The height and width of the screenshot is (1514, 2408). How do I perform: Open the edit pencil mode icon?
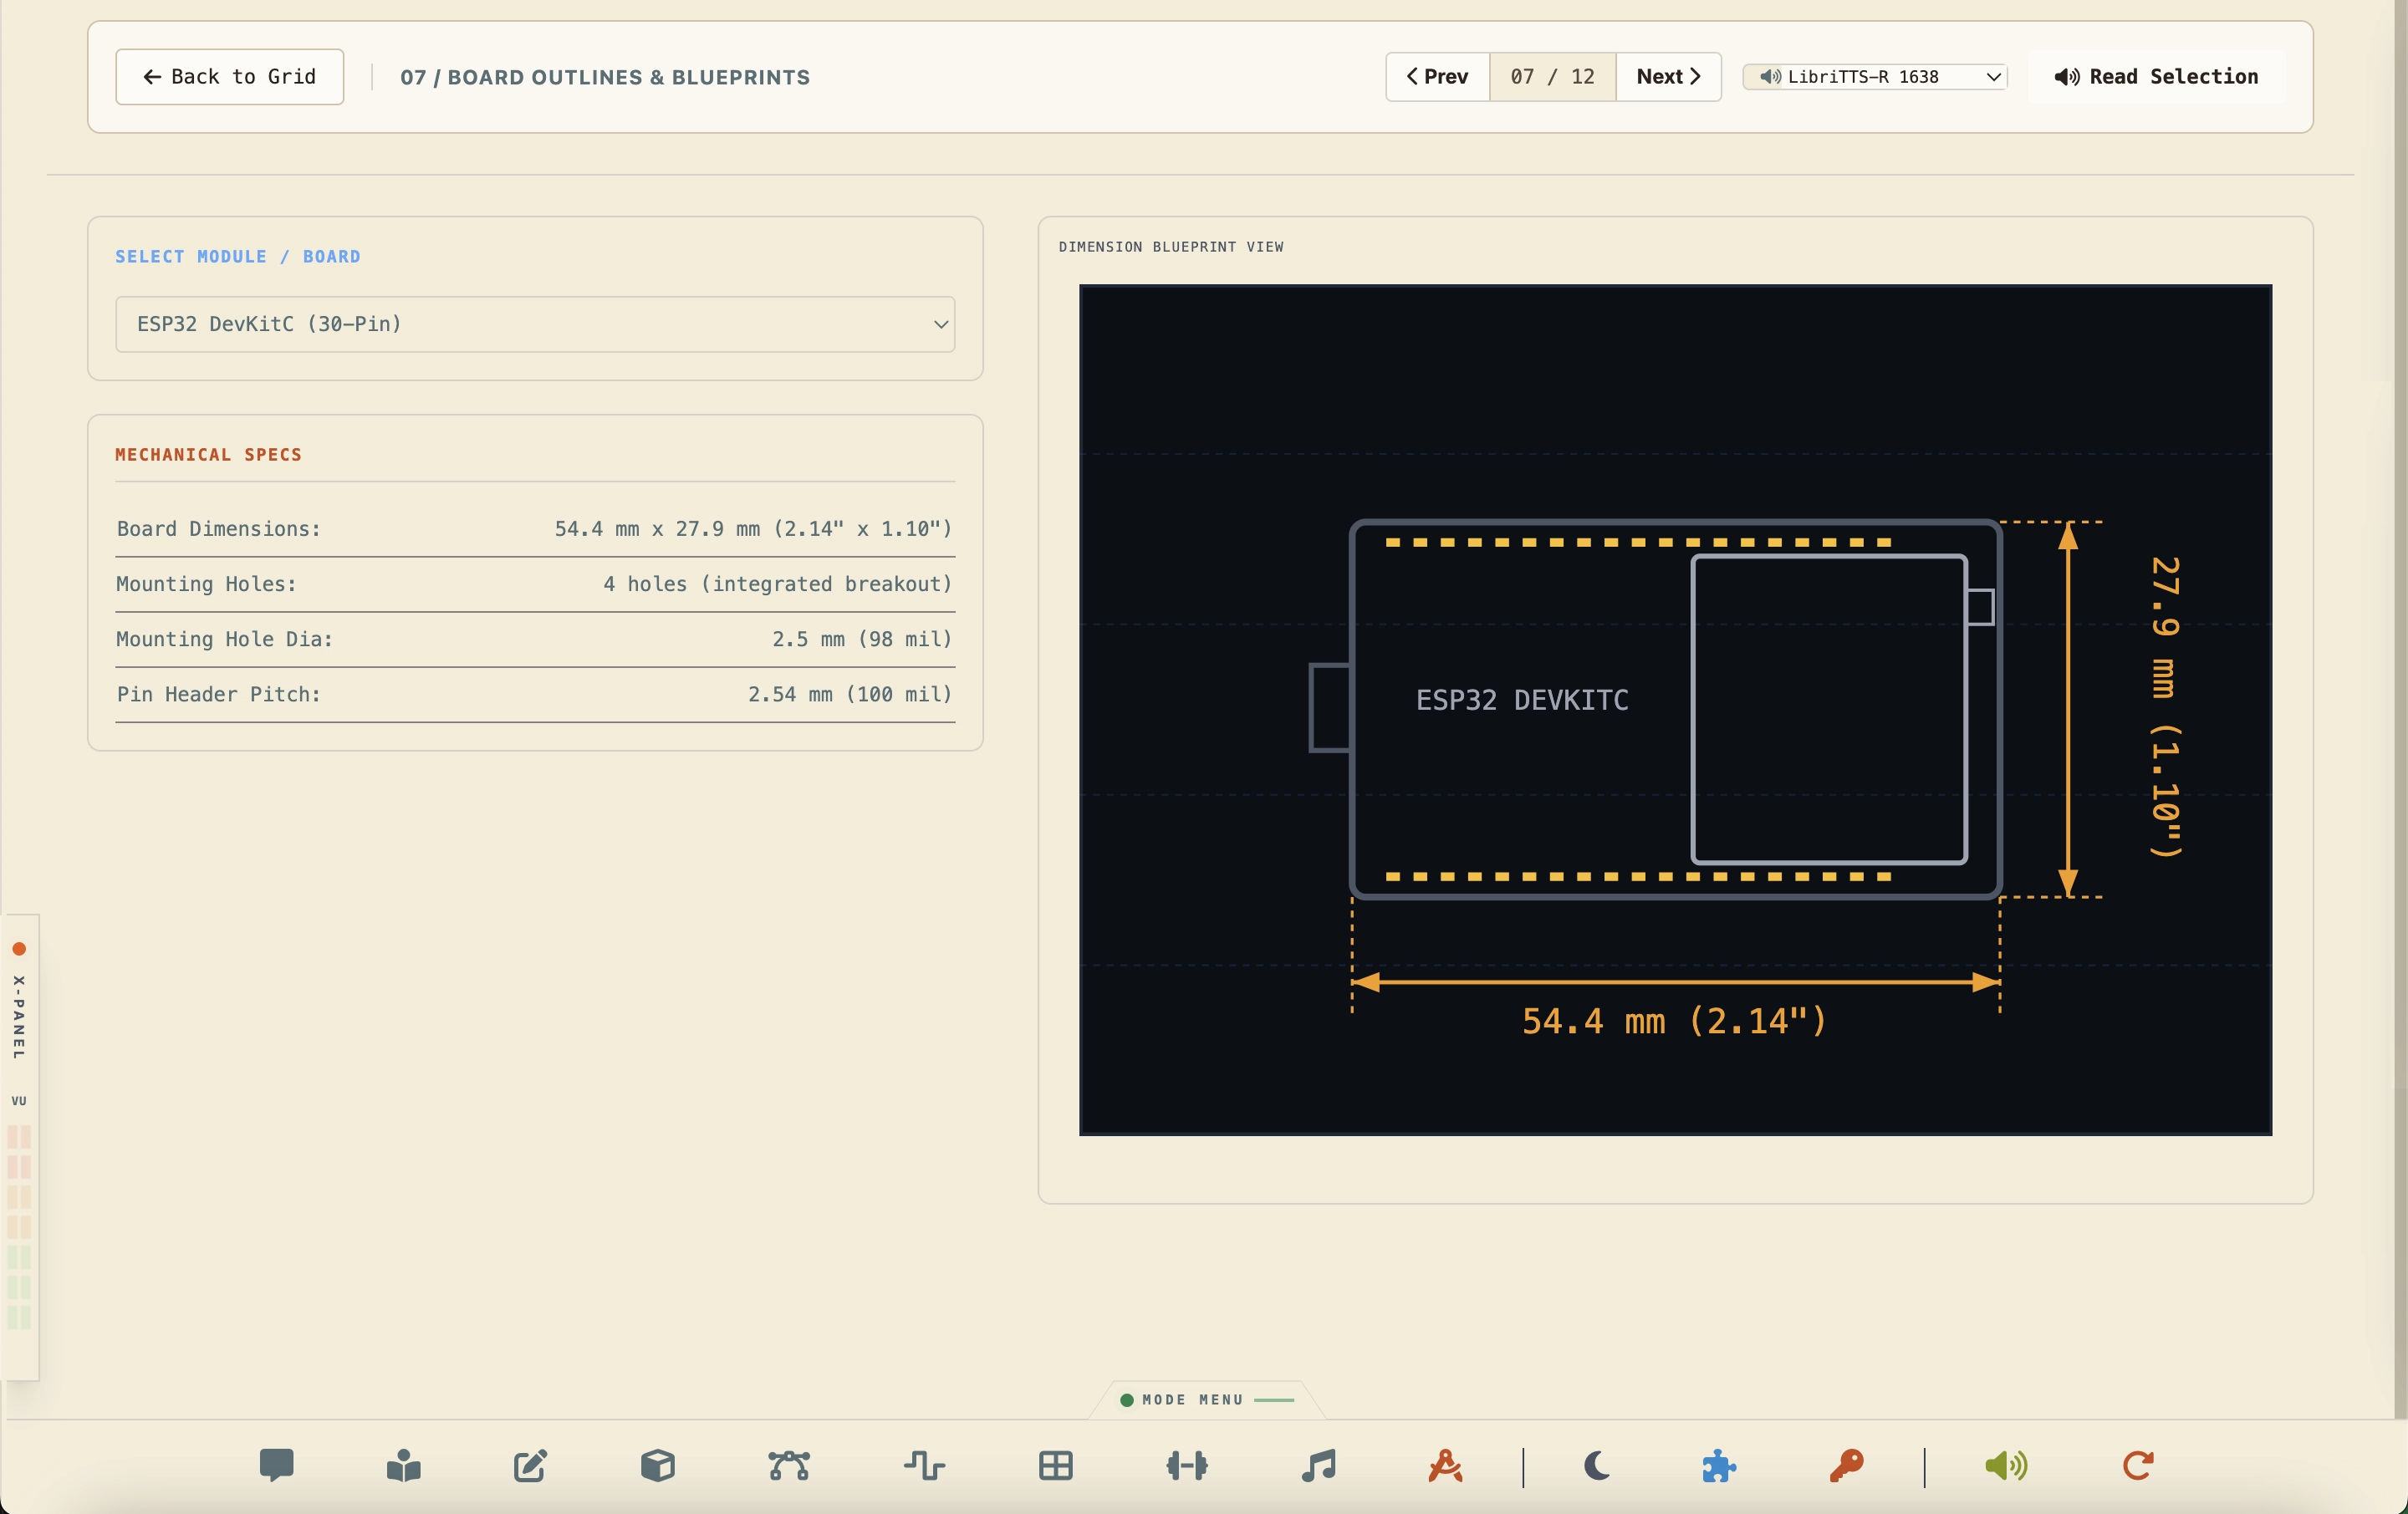tap(530, 1465)
